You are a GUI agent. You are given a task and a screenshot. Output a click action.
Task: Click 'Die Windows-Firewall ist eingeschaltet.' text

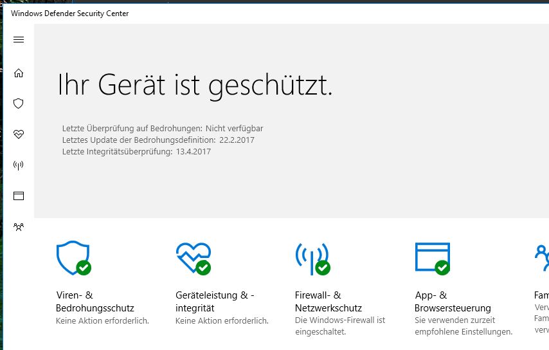[x=340, y=326]
